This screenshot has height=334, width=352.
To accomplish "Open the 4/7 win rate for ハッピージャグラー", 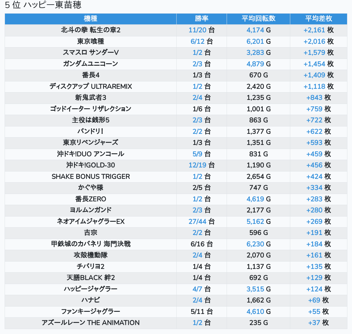I will [197, 289].
